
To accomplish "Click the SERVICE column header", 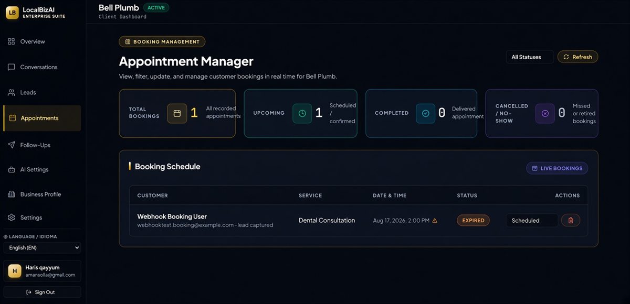I will 310,196.
